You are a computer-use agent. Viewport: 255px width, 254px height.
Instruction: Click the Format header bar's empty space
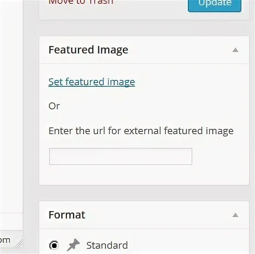point(158,215)
